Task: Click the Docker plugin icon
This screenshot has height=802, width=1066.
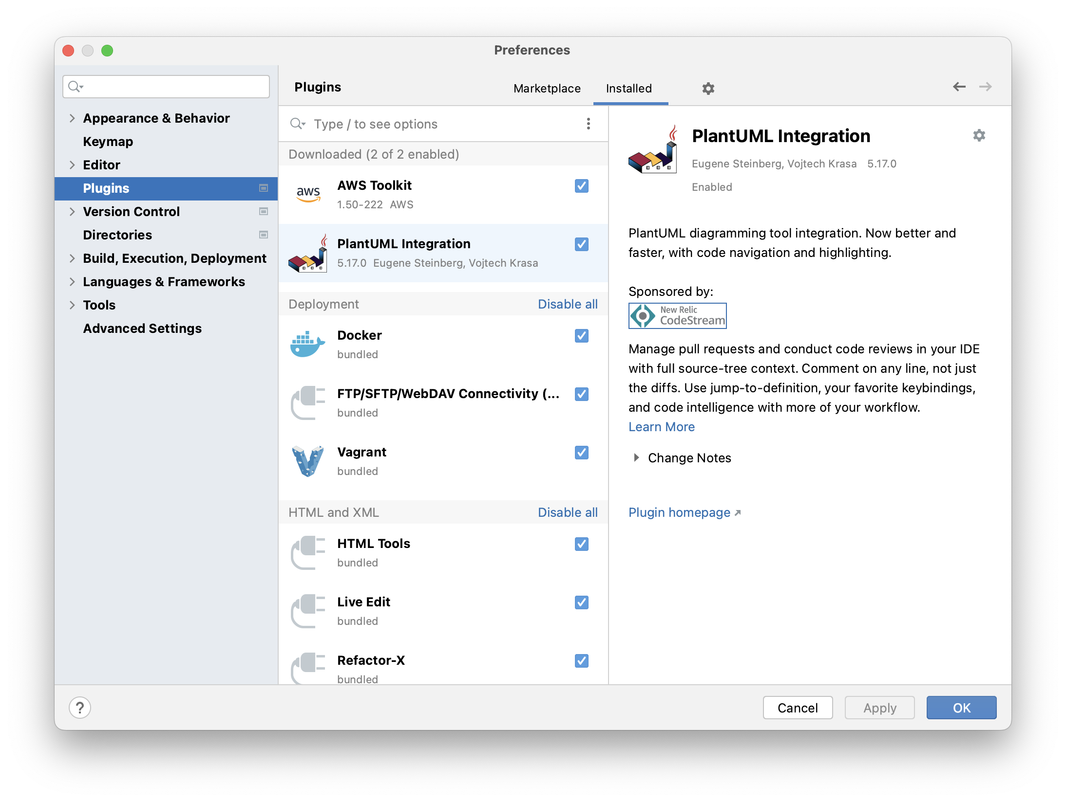Action: (307, 344)
